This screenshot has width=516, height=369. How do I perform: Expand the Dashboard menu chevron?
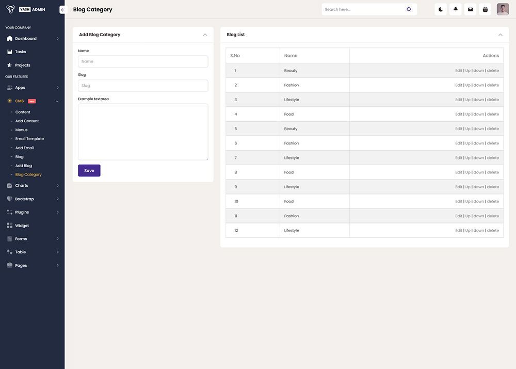click(x=58, y=39)
